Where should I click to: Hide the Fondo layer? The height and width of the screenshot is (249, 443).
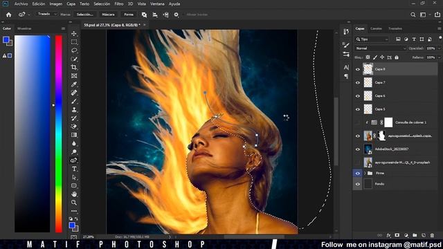(358, 184)
